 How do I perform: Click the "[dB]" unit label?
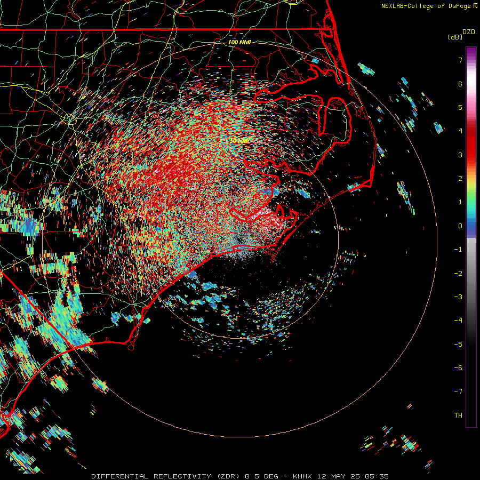[x=455, y=37]
